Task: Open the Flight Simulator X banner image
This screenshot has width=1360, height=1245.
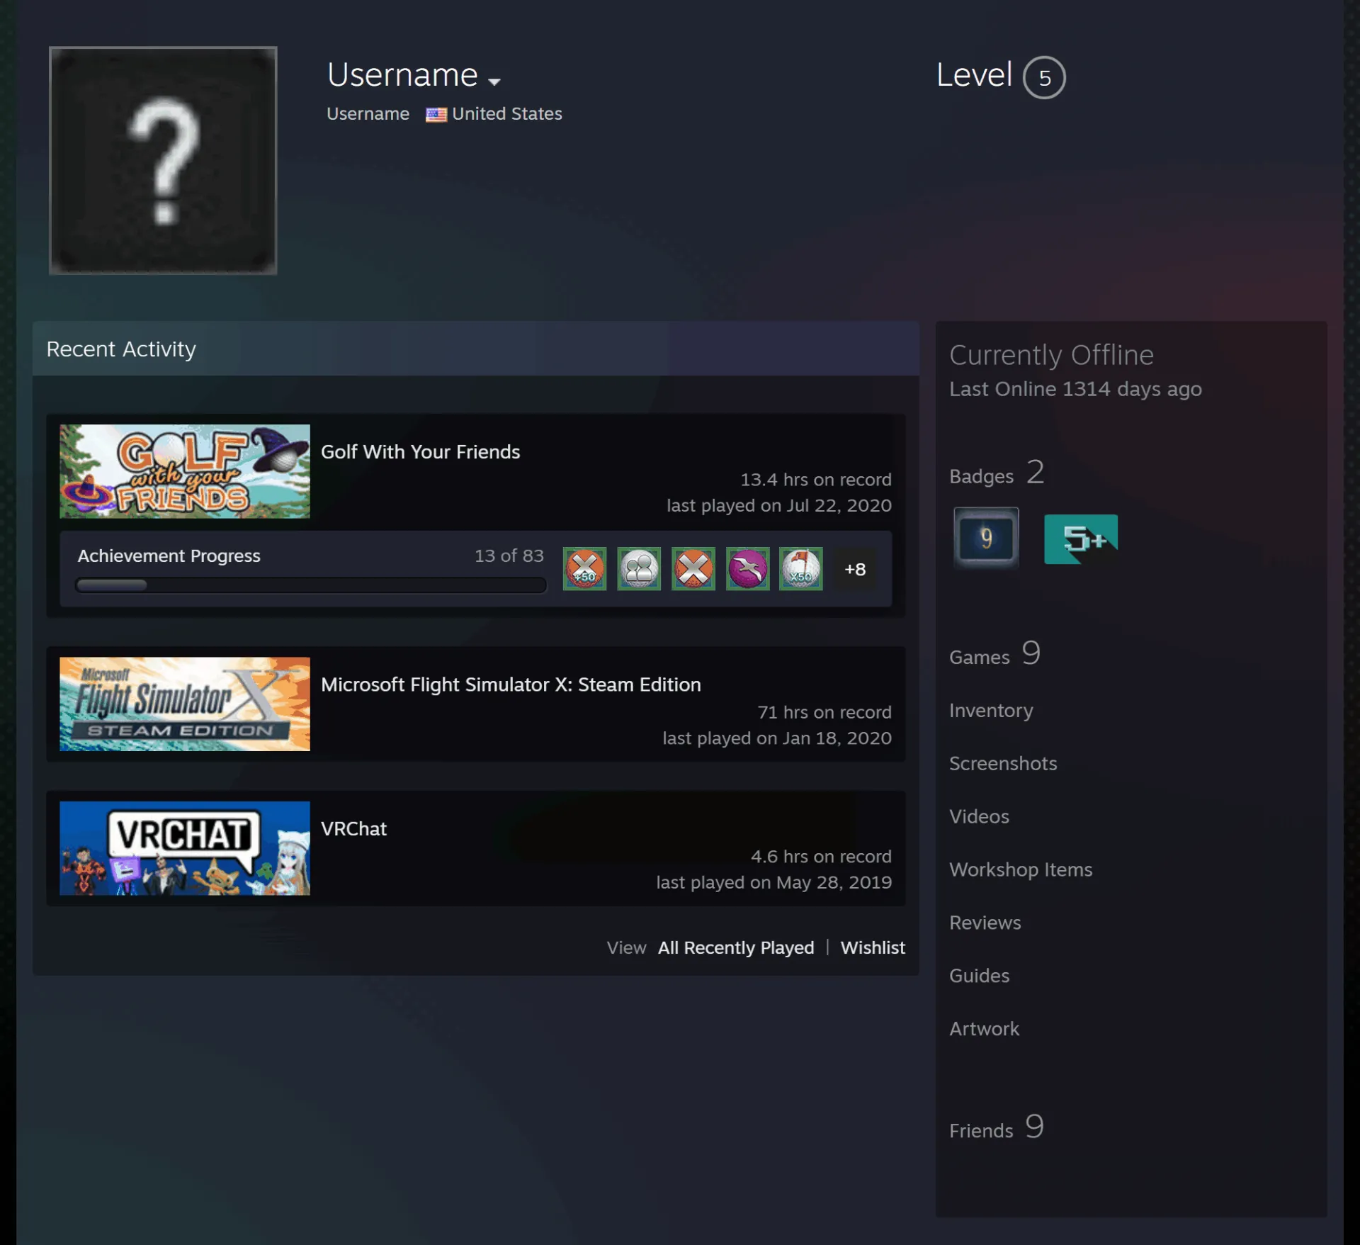Action: tap(185, 704)
